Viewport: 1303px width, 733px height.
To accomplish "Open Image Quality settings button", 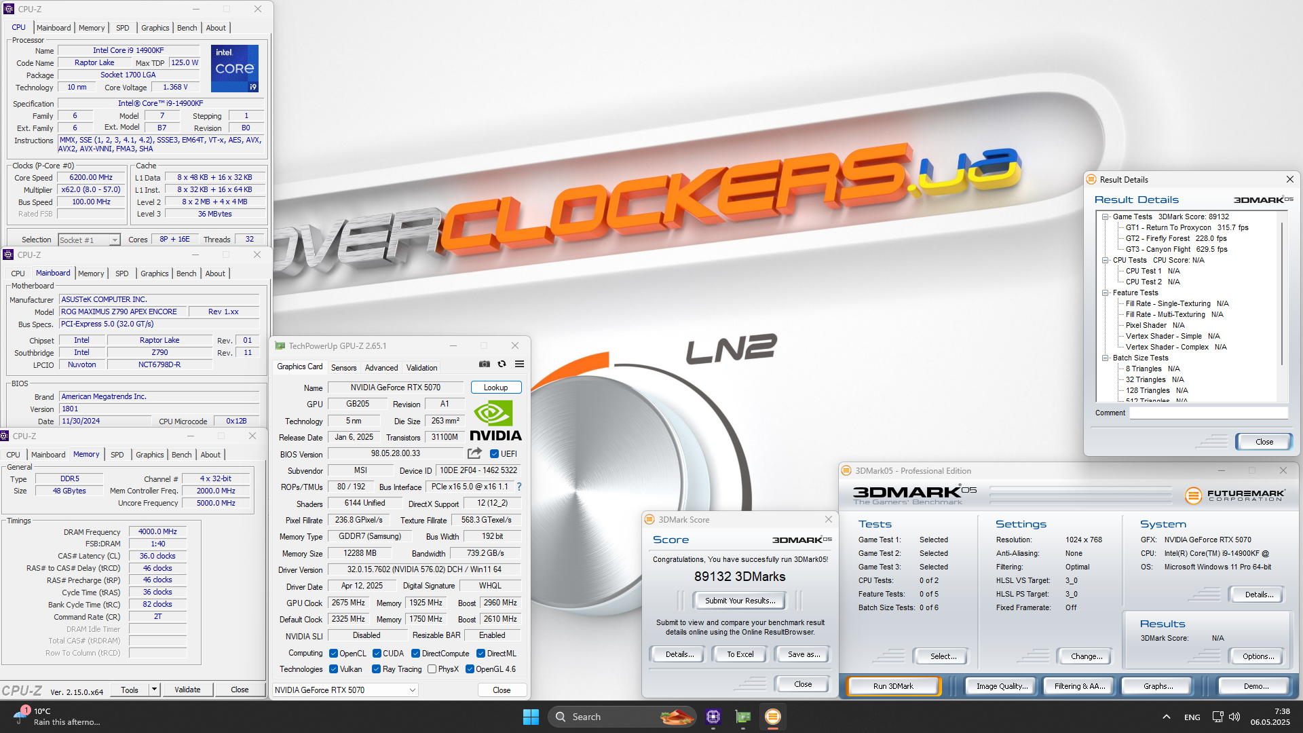I will [1002, 686].
